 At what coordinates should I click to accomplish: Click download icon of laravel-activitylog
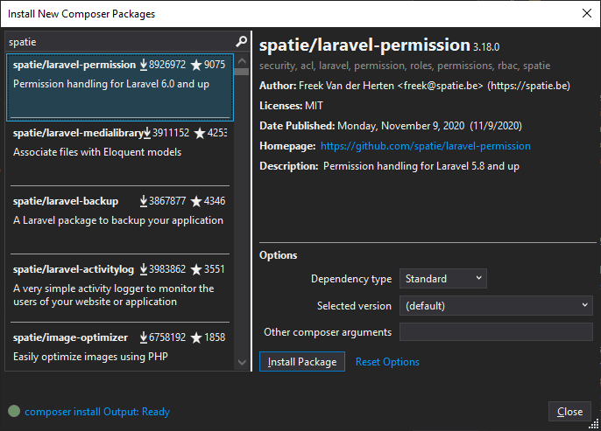click(x=144, y=269)
